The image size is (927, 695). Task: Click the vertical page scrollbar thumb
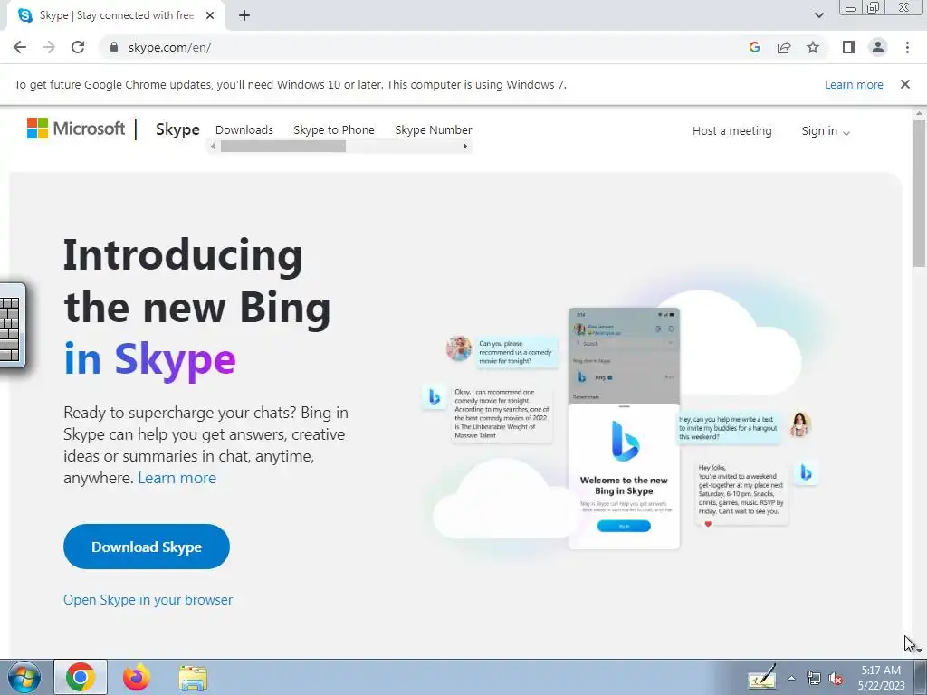pyautogui.click(x=919, y=194)
